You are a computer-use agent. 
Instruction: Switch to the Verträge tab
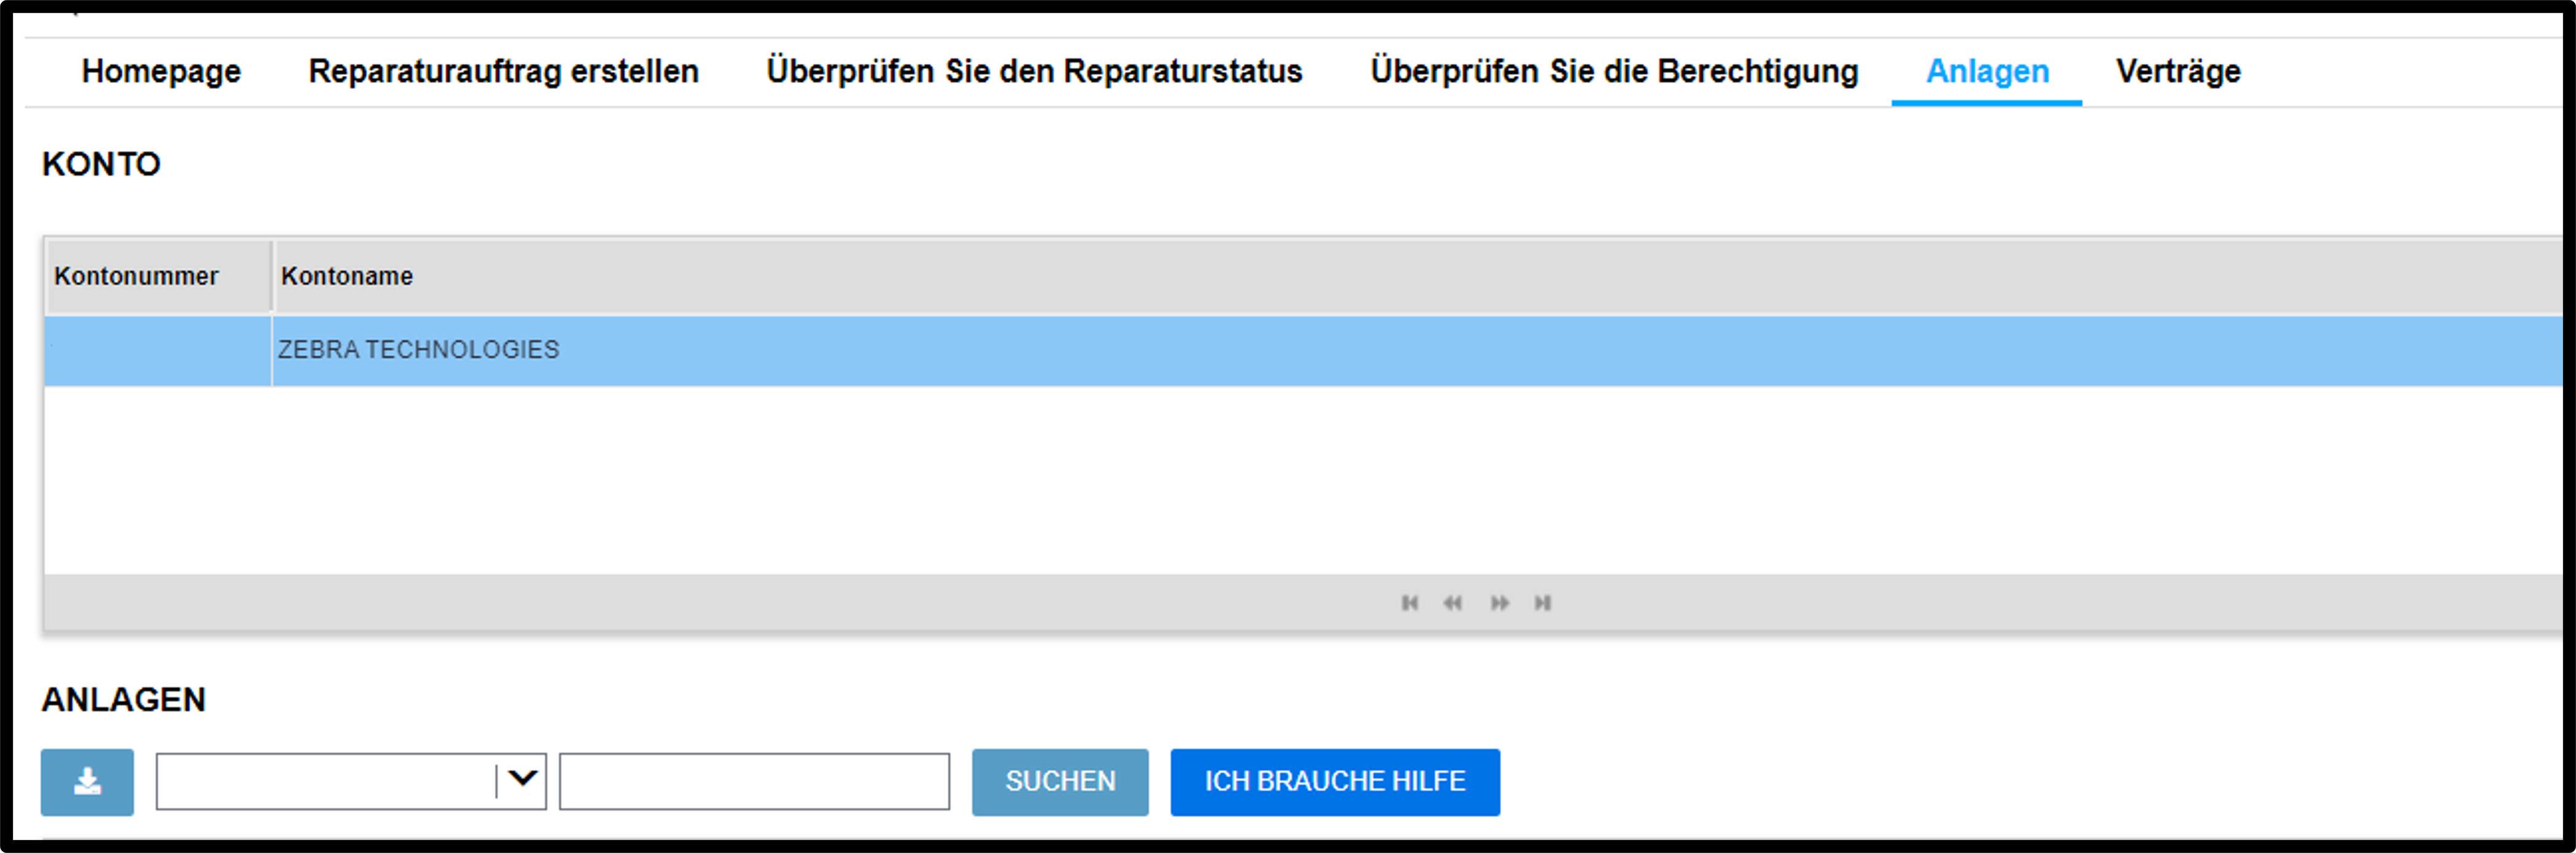click(2178, 72)
